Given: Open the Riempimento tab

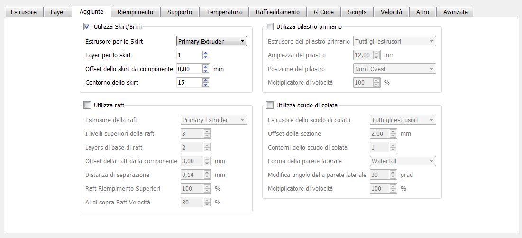Looking at the screenshot, I should [135, 12].
